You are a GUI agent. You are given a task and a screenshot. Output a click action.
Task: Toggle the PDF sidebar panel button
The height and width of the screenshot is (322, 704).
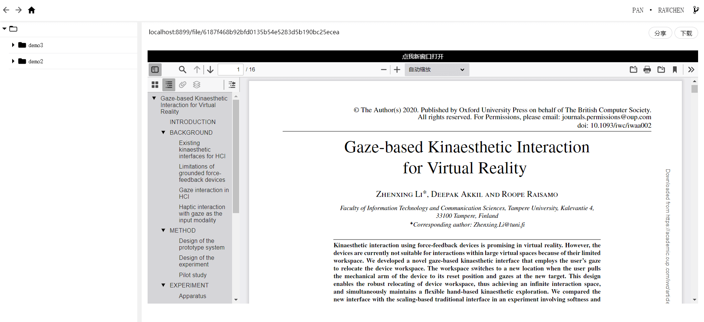tap(155, 69)
